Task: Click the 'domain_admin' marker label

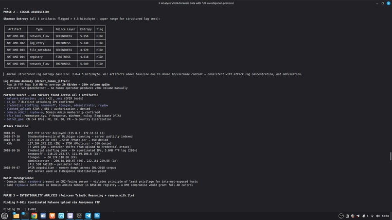Action: click(17, 112)
